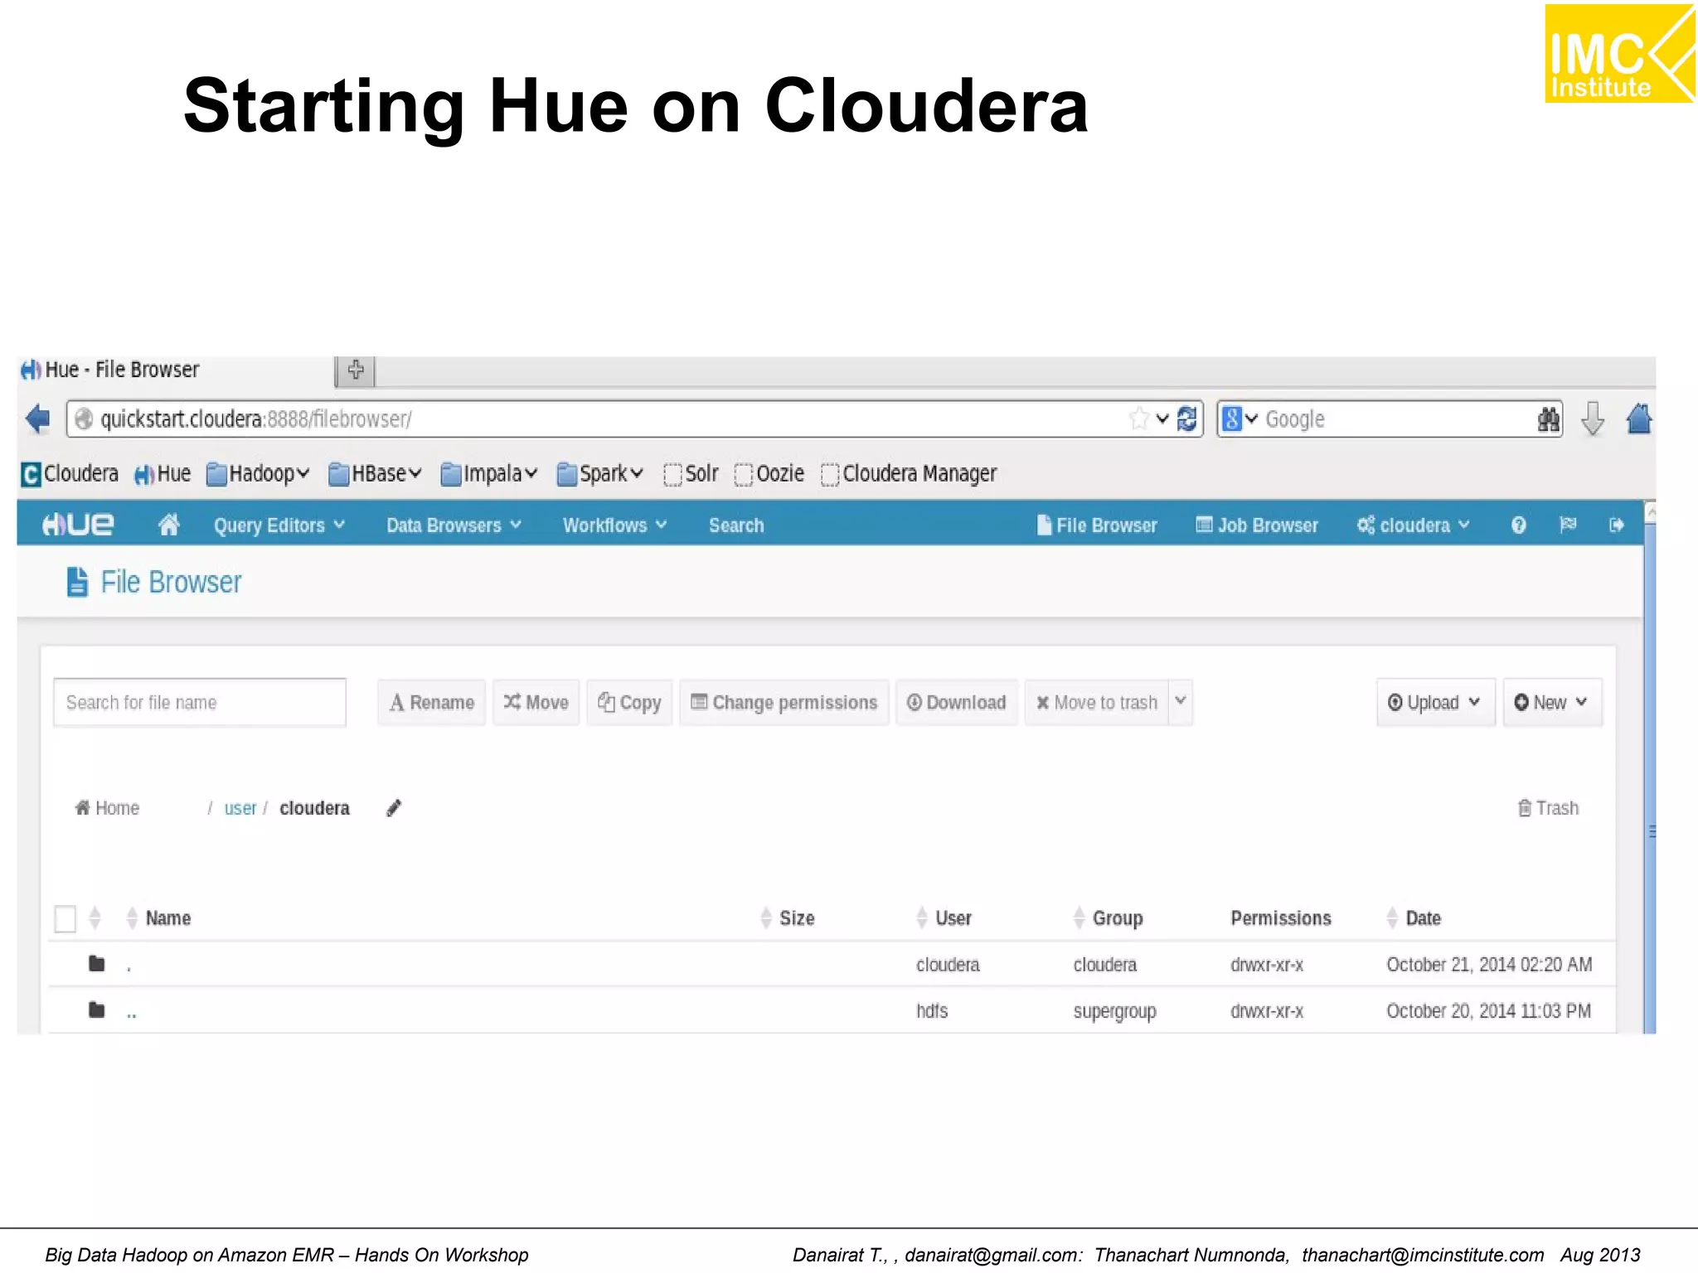Viewport: 1698px width, 1273px height.
Task: Bookmark this page with the star icon
Action: (x=1139, y=419)
